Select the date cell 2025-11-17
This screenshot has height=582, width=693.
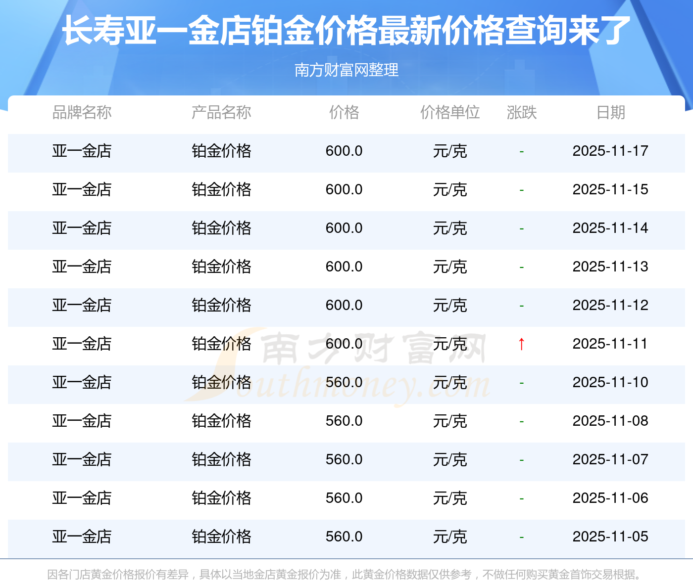pyautogui.click(x=610, y=151)
